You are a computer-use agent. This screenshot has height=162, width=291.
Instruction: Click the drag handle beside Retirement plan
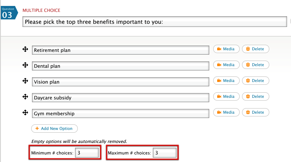25,49
